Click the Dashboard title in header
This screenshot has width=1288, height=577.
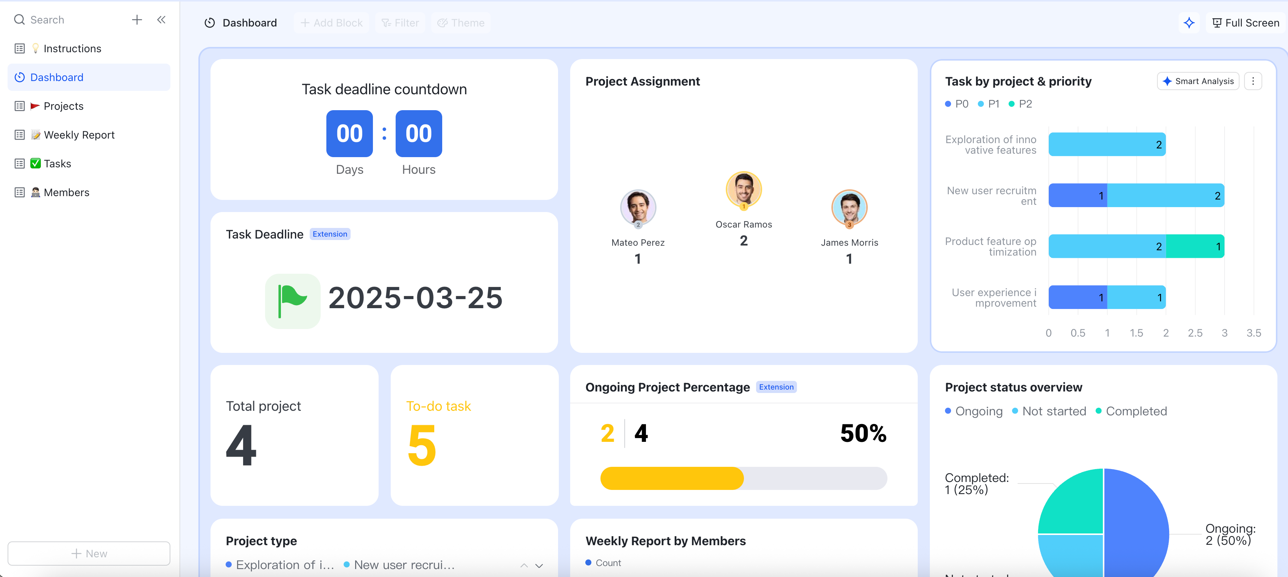(x=249, y=23)
